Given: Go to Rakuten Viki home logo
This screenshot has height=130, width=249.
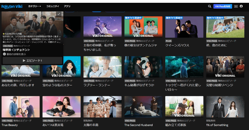Looking at the screenshot, I should (x=12, y=7).
